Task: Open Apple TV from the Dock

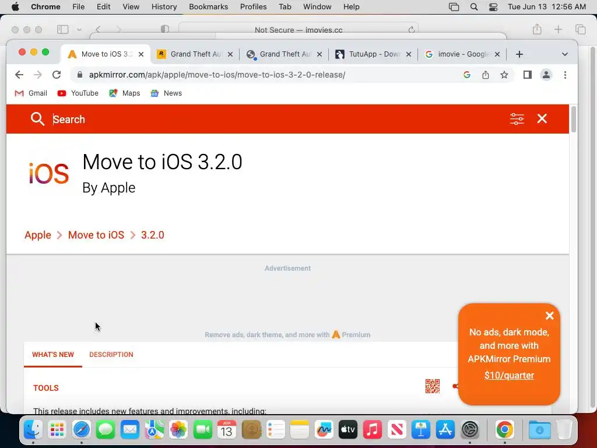Action: click(x=348, y=430)
